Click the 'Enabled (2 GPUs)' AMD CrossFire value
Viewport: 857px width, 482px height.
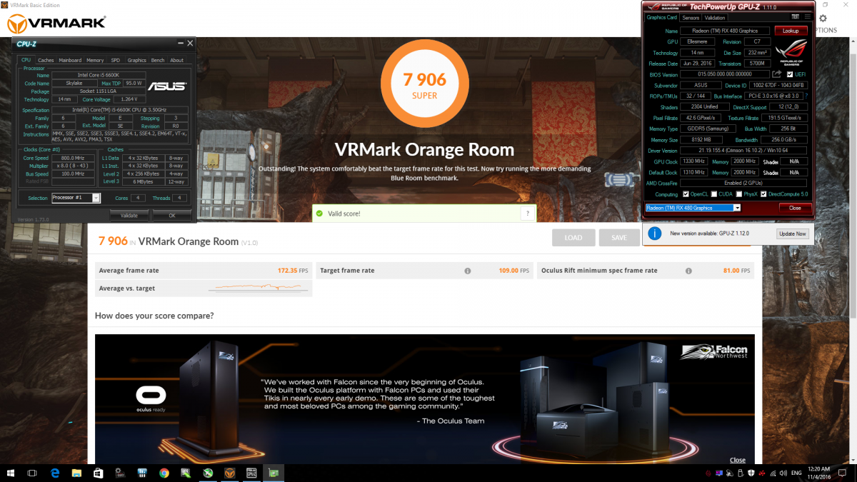click(744, 184)
